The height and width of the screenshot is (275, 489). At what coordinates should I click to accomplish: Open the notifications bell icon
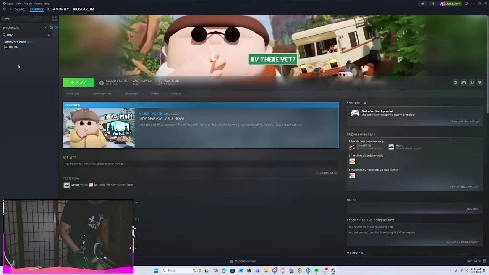(433, 3)
